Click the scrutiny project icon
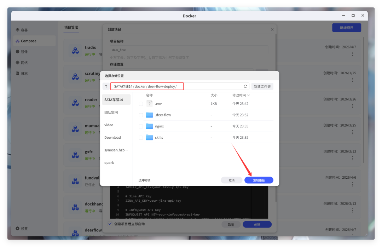 point(75,76)
